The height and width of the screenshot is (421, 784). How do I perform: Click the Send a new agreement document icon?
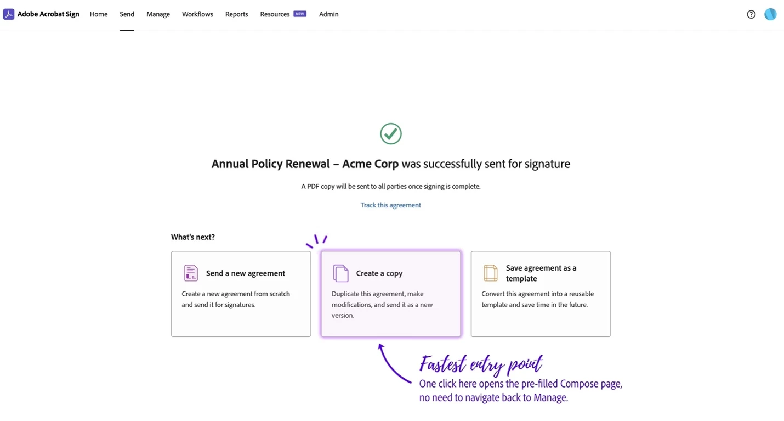[x=191, y=273]
